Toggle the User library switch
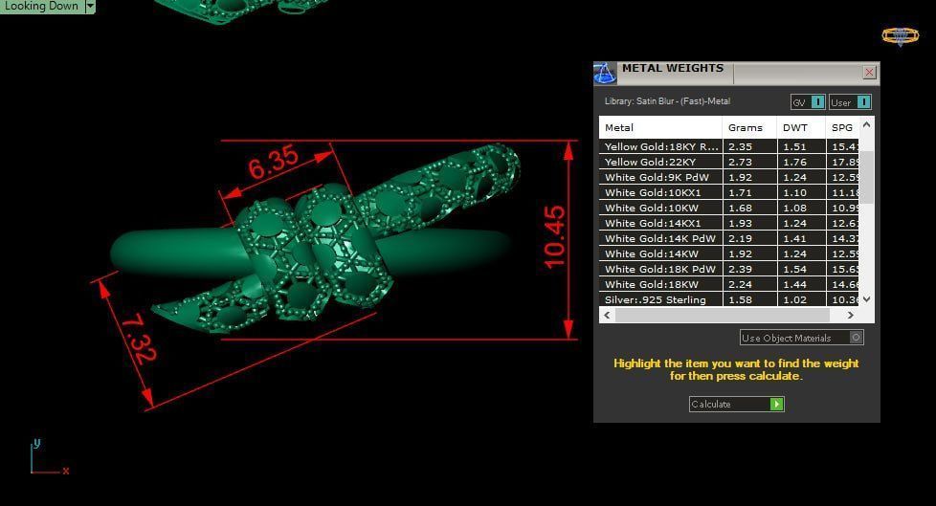Viewport: 936px width, 506px height. tap(850, 102)
